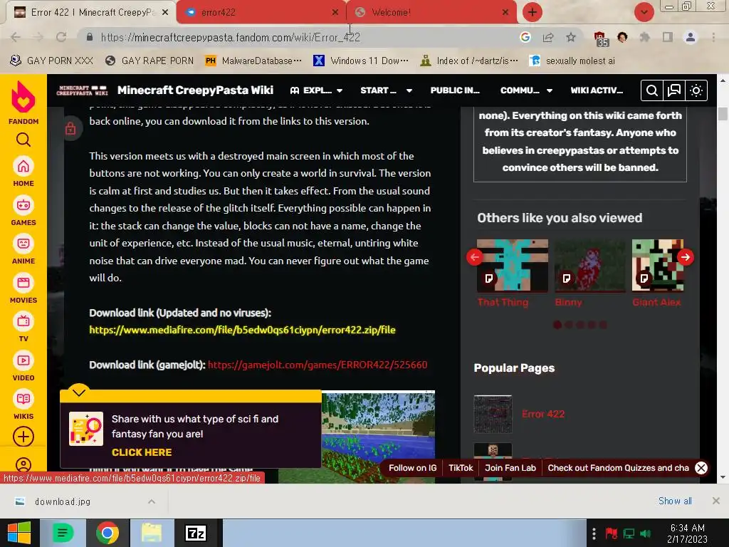Show next items in viewed carousel
Image resolution: width=729 pixels, height=547 pixels.
pyautogui.click(x=686, y=257)
